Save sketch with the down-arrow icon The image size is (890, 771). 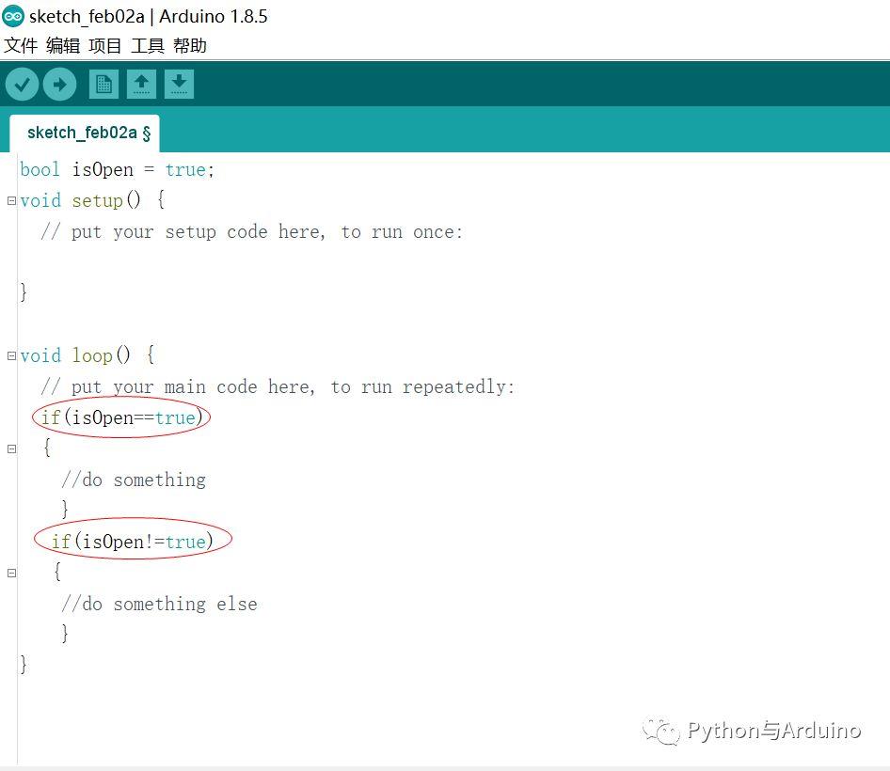[x=180, y=85]
